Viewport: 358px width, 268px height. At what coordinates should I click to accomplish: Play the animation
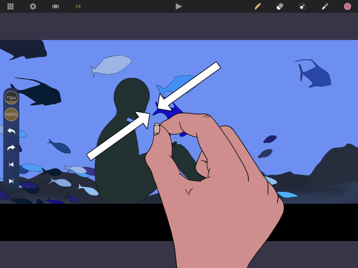pos(179,6)
